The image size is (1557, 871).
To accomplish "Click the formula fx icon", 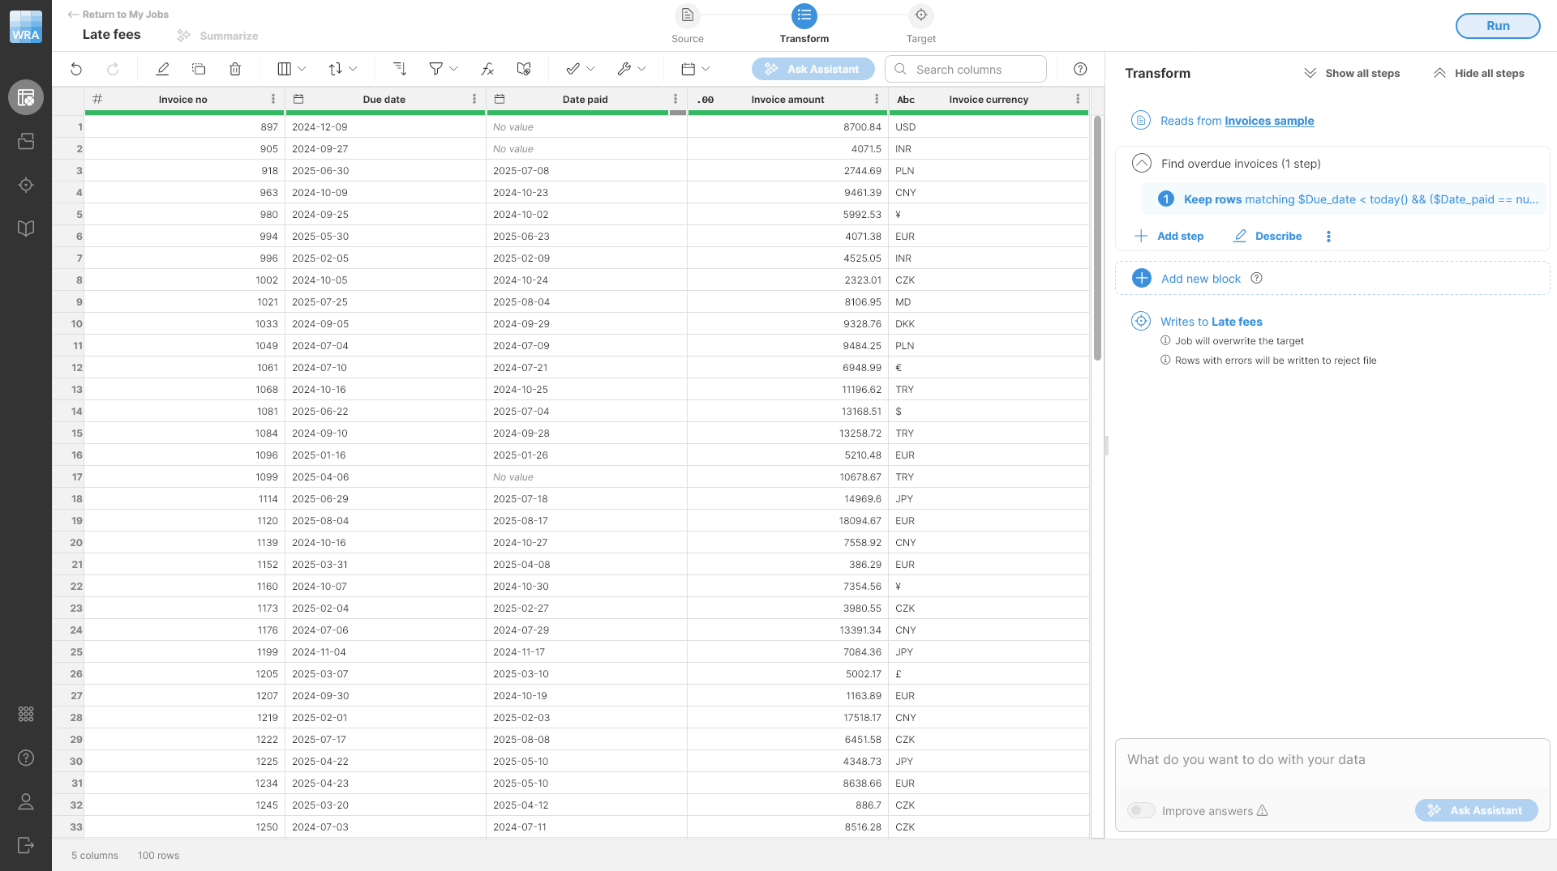I will point(487,70).
